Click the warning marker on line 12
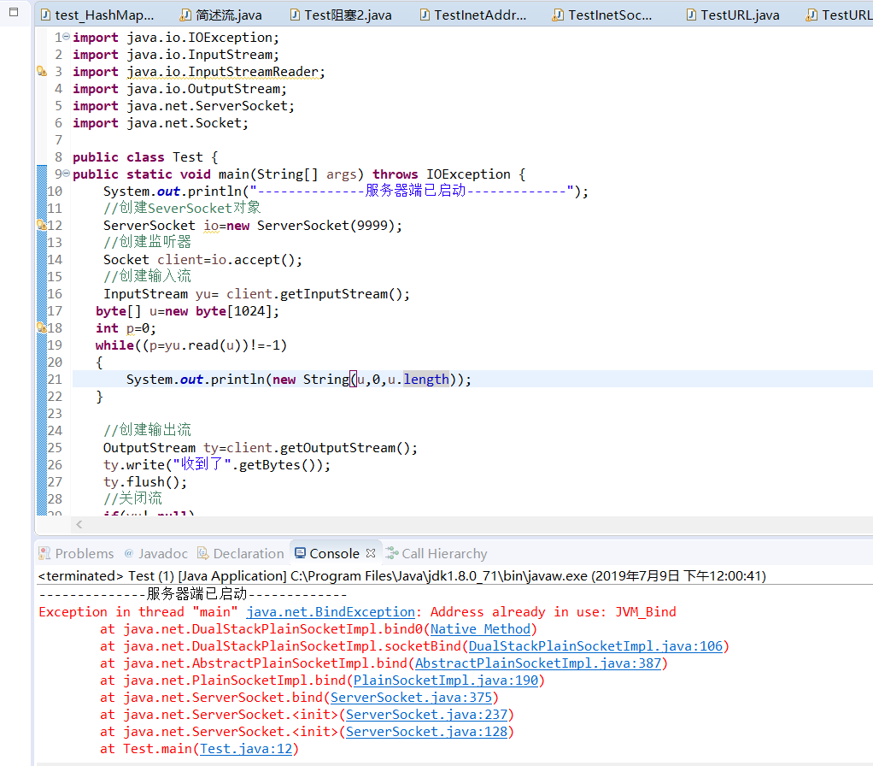The height and width of the screenshot is (766, 873). click(x=42, y=225)
